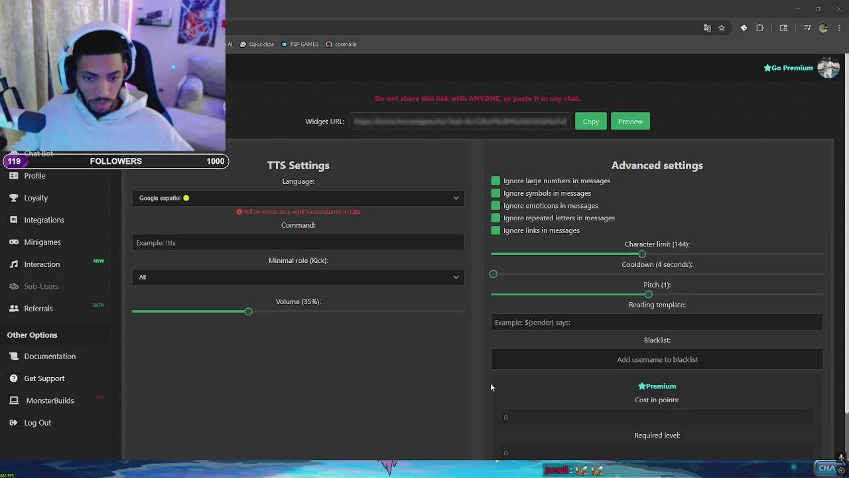The image size is (849, 478).
Task: Click the MonsterBuilds sidebar link
Action: click(50, 400)
